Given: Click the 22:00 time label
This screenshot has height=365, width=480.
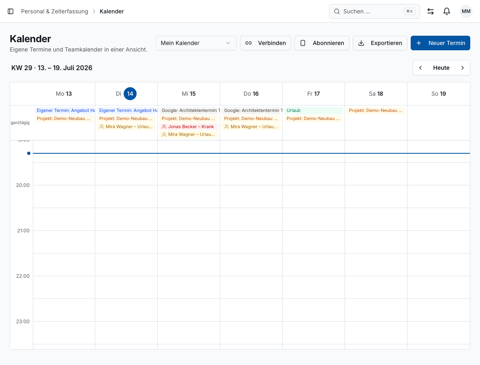Looking at the screenshot, I should (x=23, y=276).
